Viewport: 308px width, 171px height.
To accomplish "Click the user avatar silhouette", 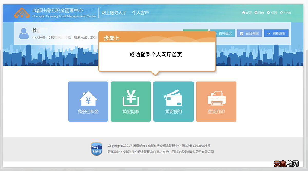I will tap(24, 33).
